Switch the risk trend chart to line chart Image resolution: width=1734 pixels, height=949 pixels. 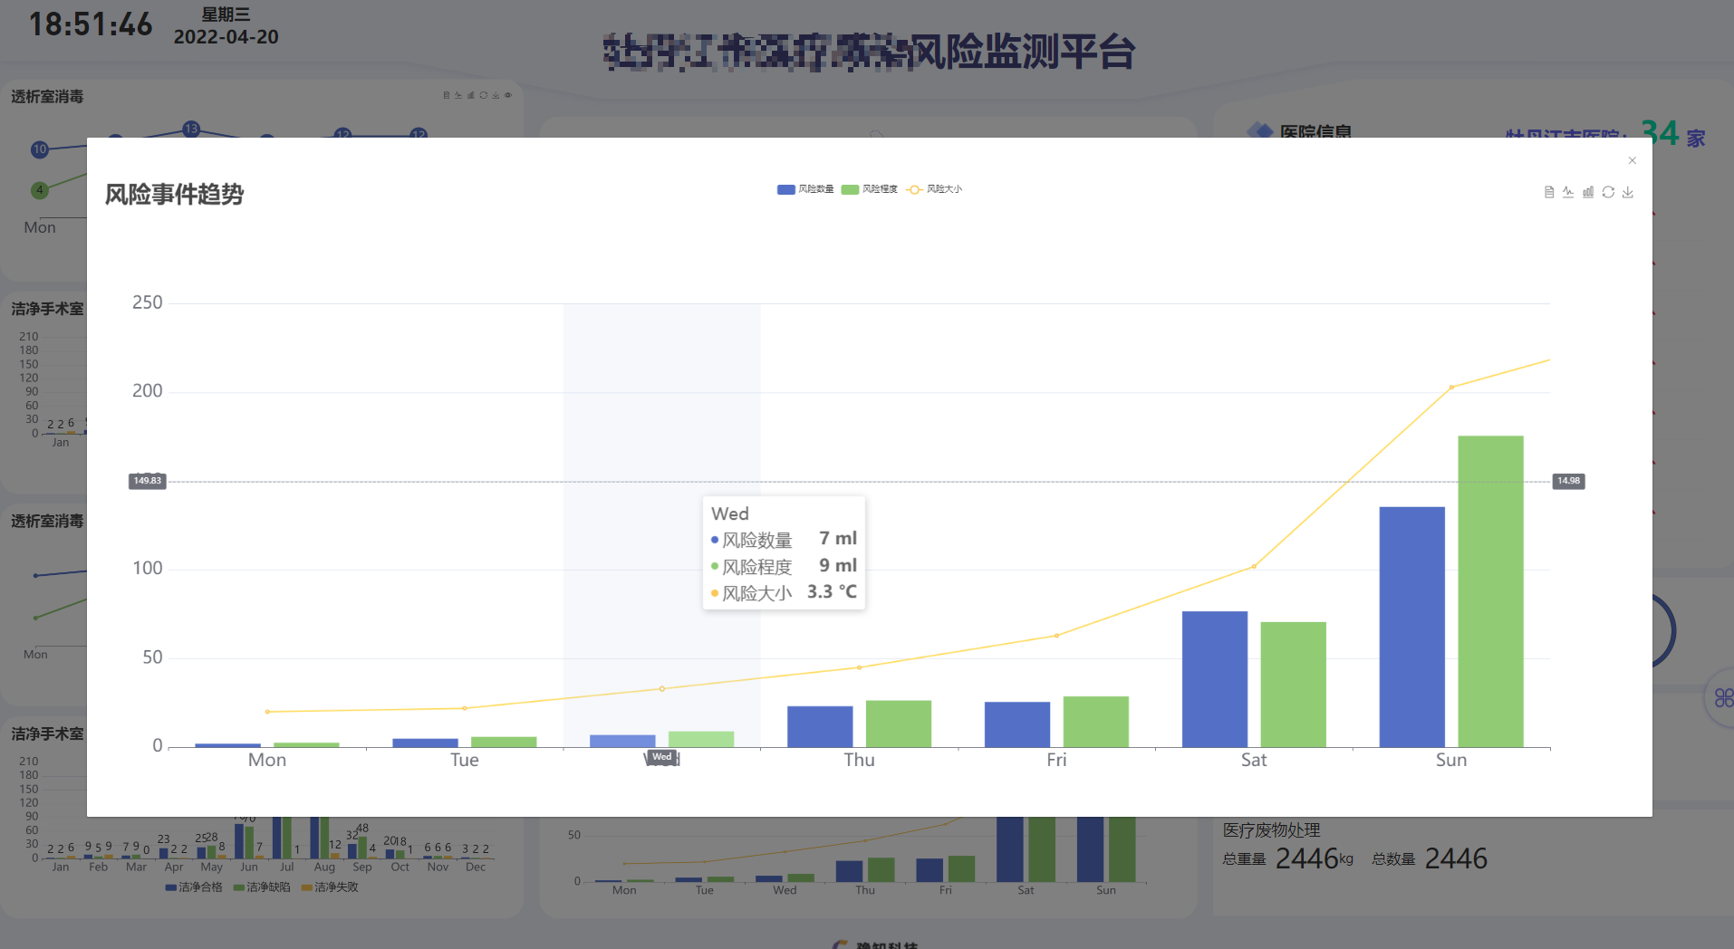click(1567, 192)
